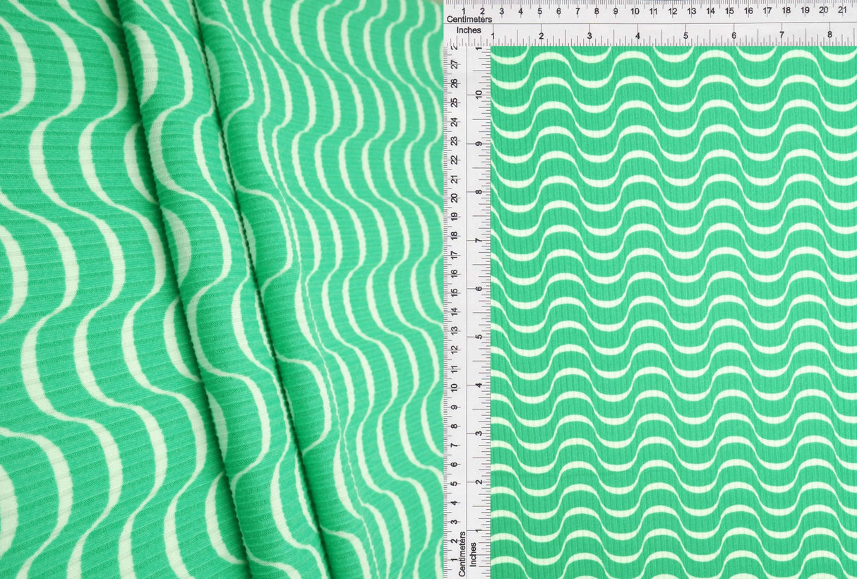Select the number 10 on the top centimeter scale
This screenshot has width=857, height=579.
pyautogui.click(x=635, y=12)
